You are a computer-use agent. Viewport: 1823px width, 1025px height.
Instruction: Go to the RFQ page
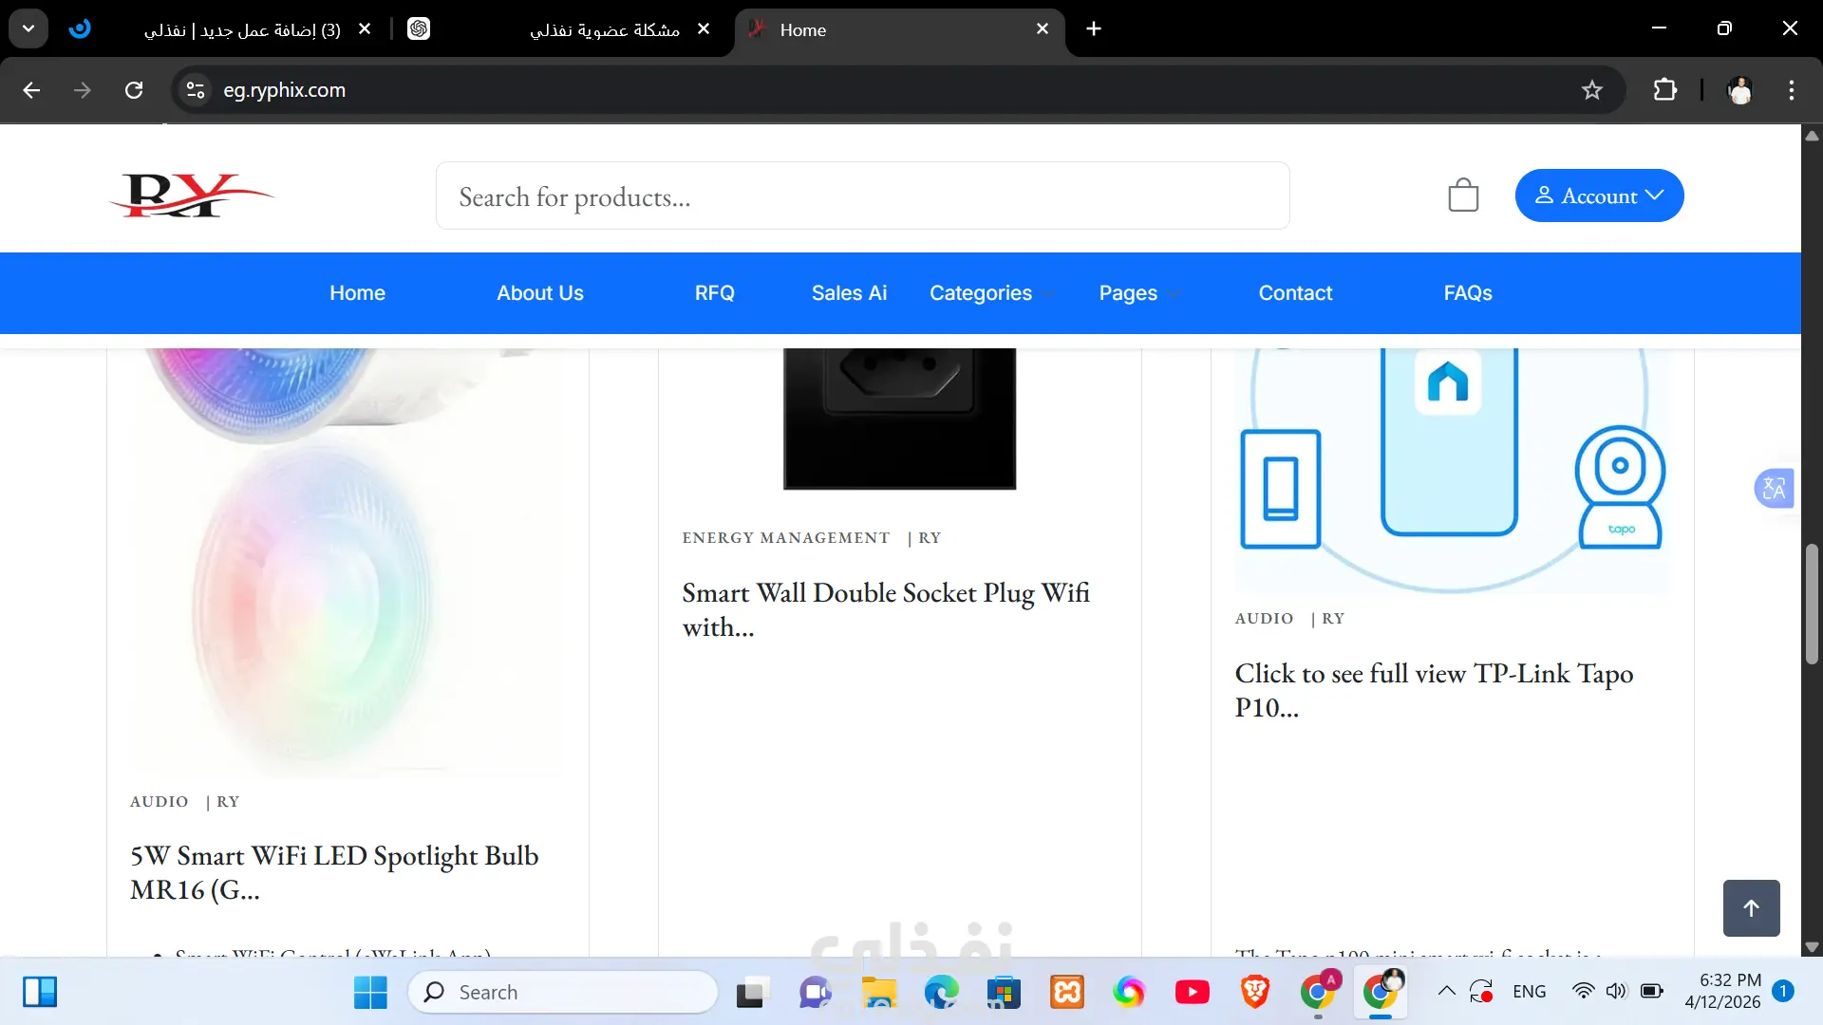(x=714, y=293)
